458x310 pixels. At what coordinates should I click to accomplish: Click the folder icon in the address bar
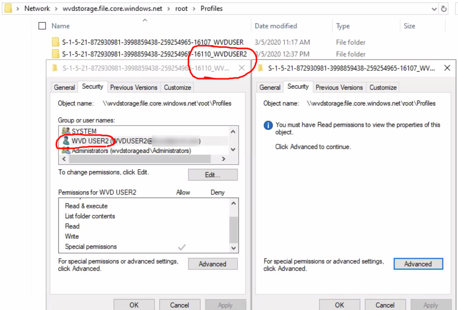(9, 9)
